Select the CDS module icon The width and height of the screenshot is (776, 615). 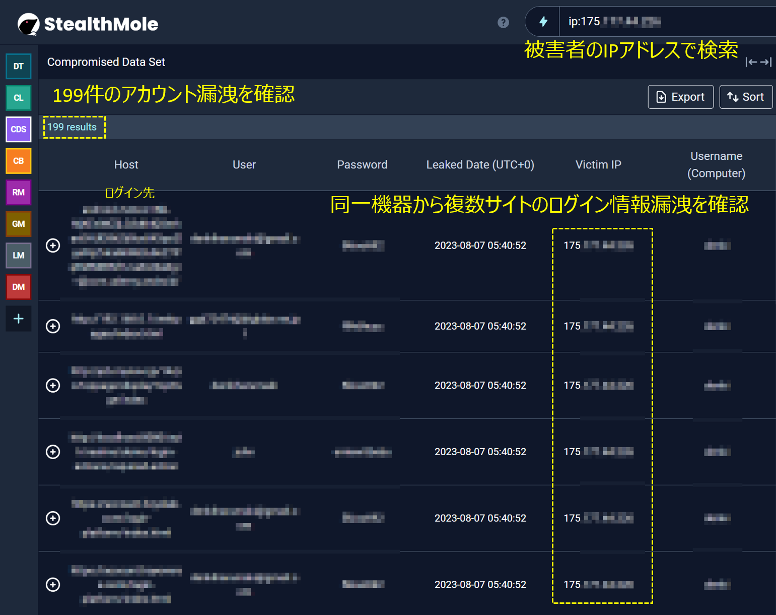19,129
